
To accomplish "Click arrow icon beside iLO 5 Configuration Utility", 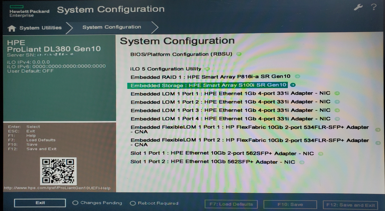I will click(207, 69).
